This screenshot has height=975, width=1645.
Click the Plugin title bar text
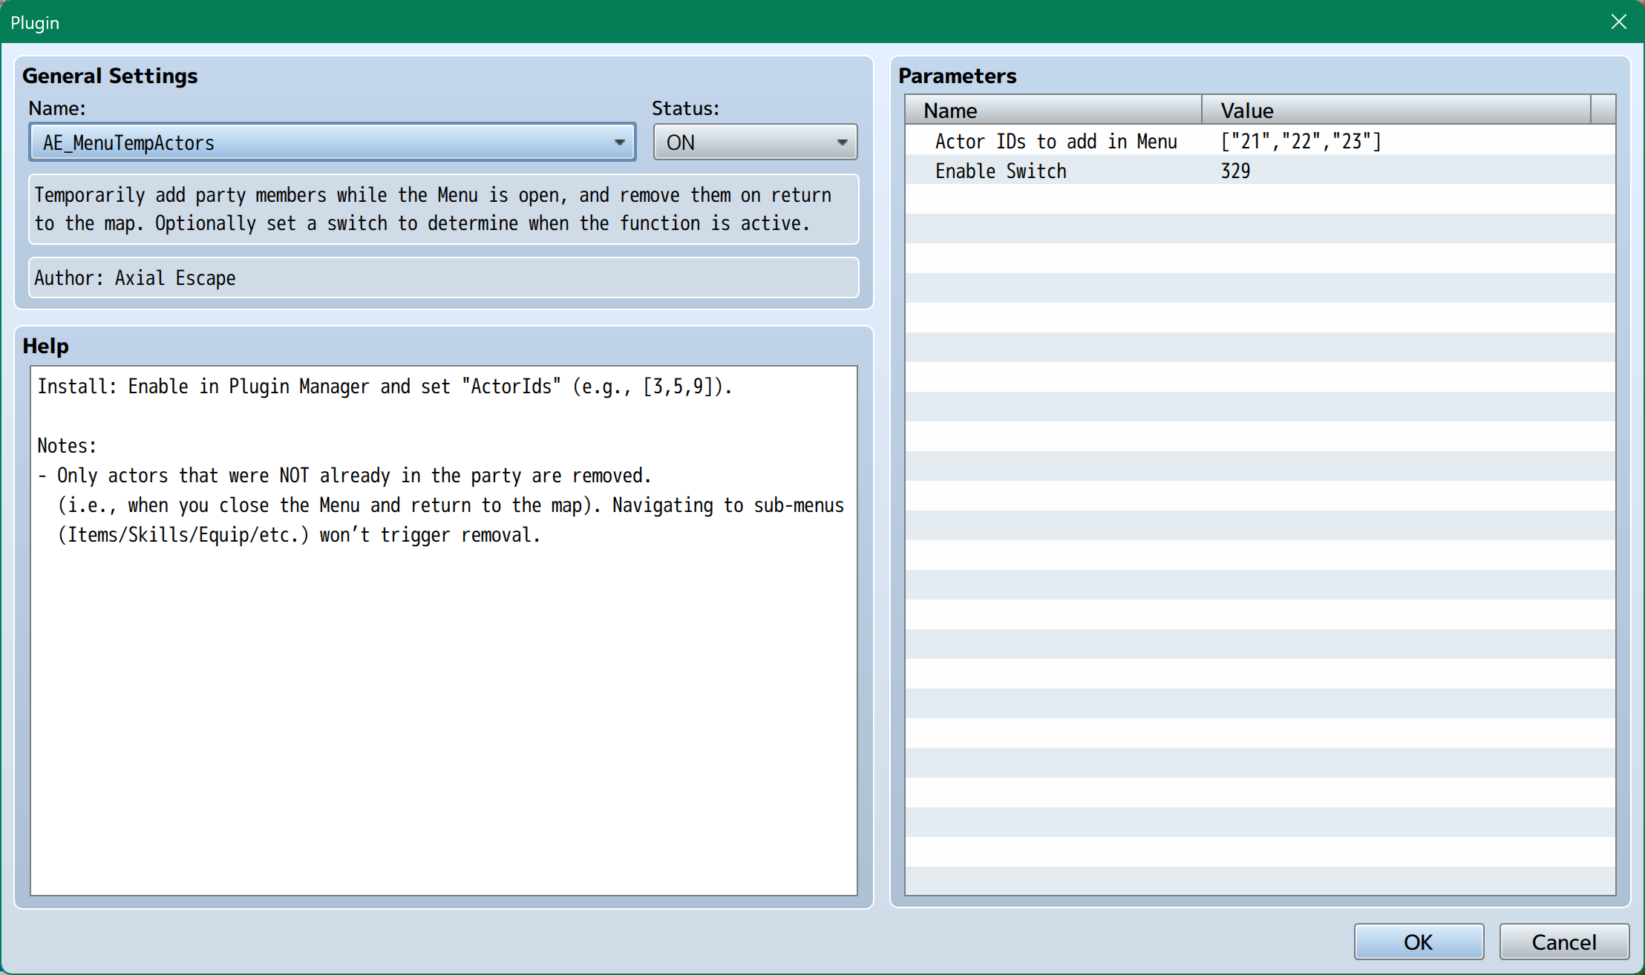(35, 22)
